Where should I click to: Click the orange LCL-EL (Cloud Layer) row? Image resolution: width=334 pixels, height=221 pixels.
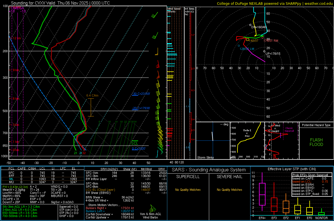tap(126, 190)
